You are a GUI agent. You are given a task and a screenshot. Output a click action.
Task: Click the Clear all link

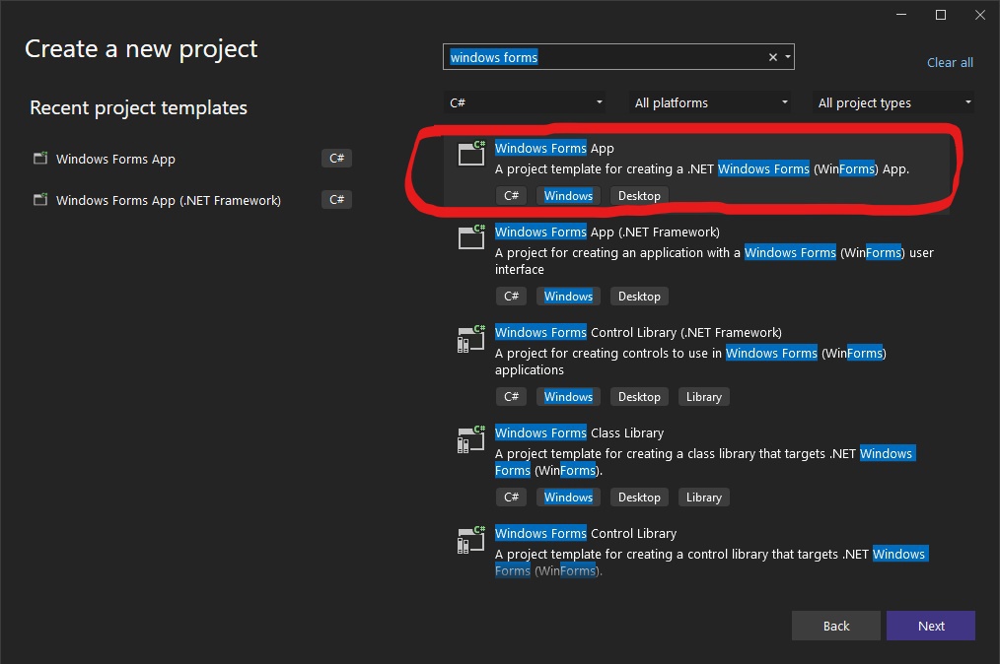point(950,62)
